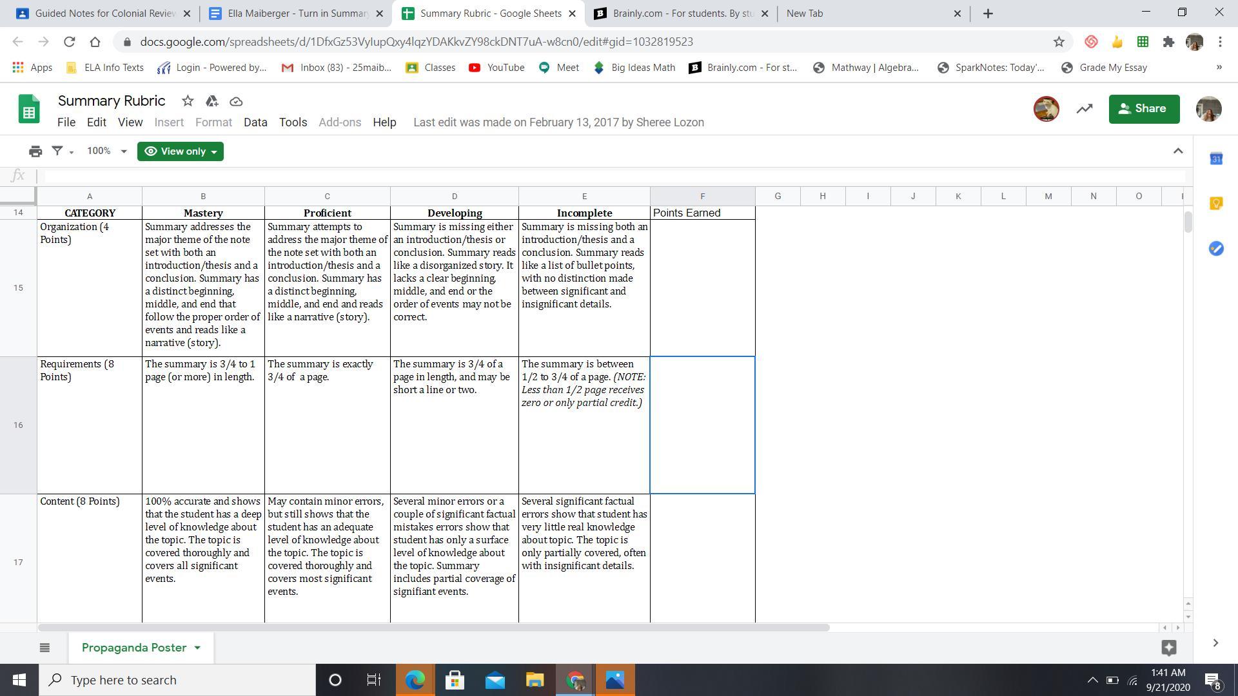Collapse the toolbar with the up chevron
Viewport: 1238px width, 696px height.
pos(1178,151)
